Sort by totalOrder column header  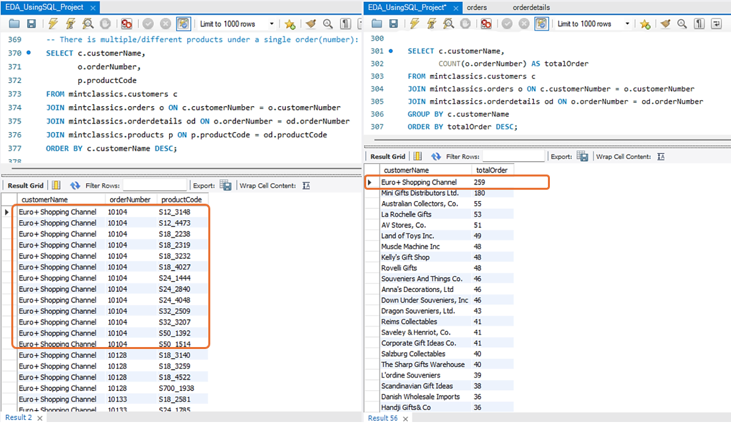492,171
